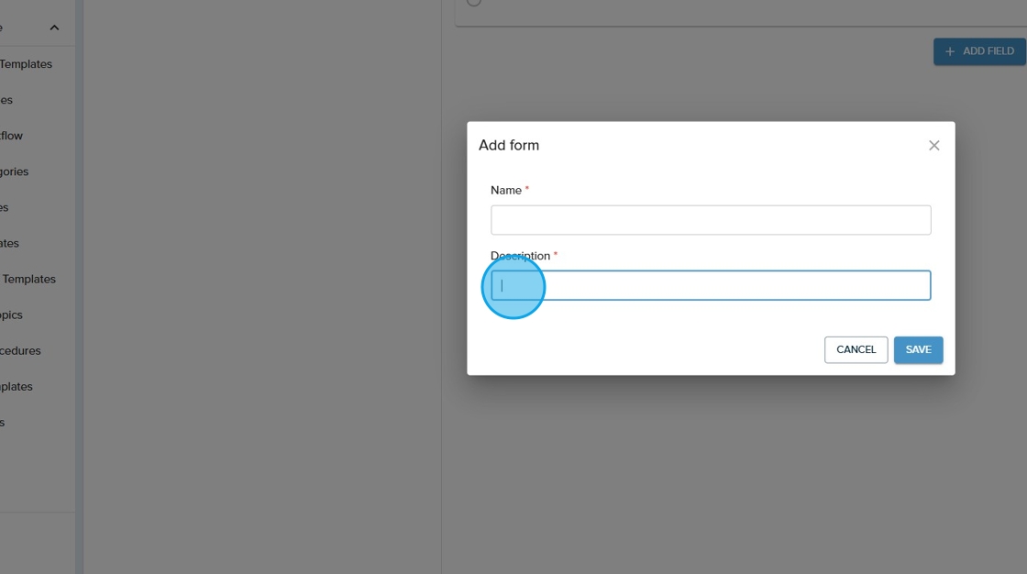Click the ADD FIELD button label
This screenshot has height=574, width=1027.
(x=988, y=51)
